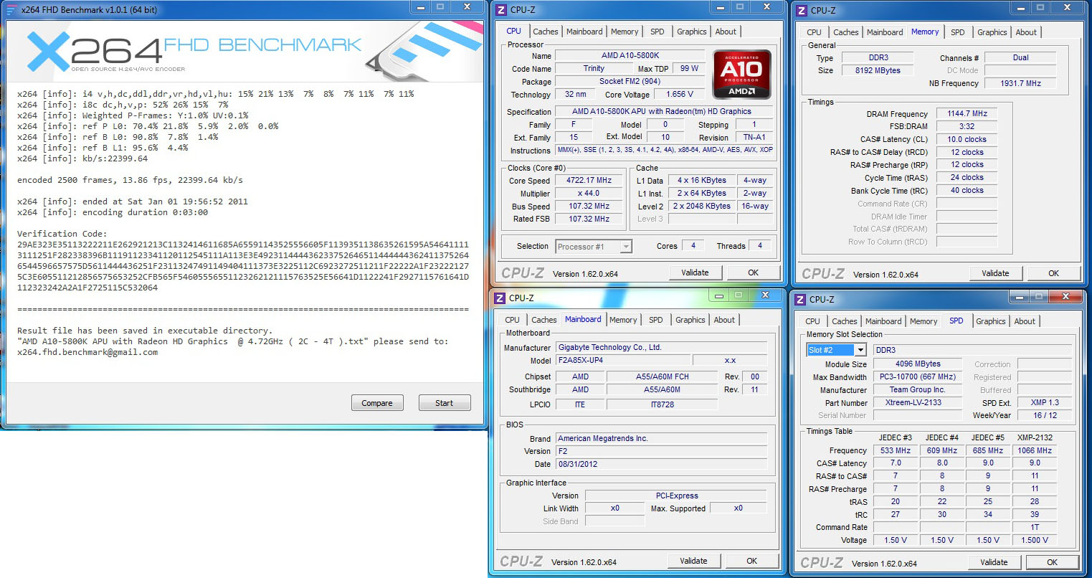Click Validate in the CPU-Z motherboard window
1092x578 pixels.
pos(693,561)
